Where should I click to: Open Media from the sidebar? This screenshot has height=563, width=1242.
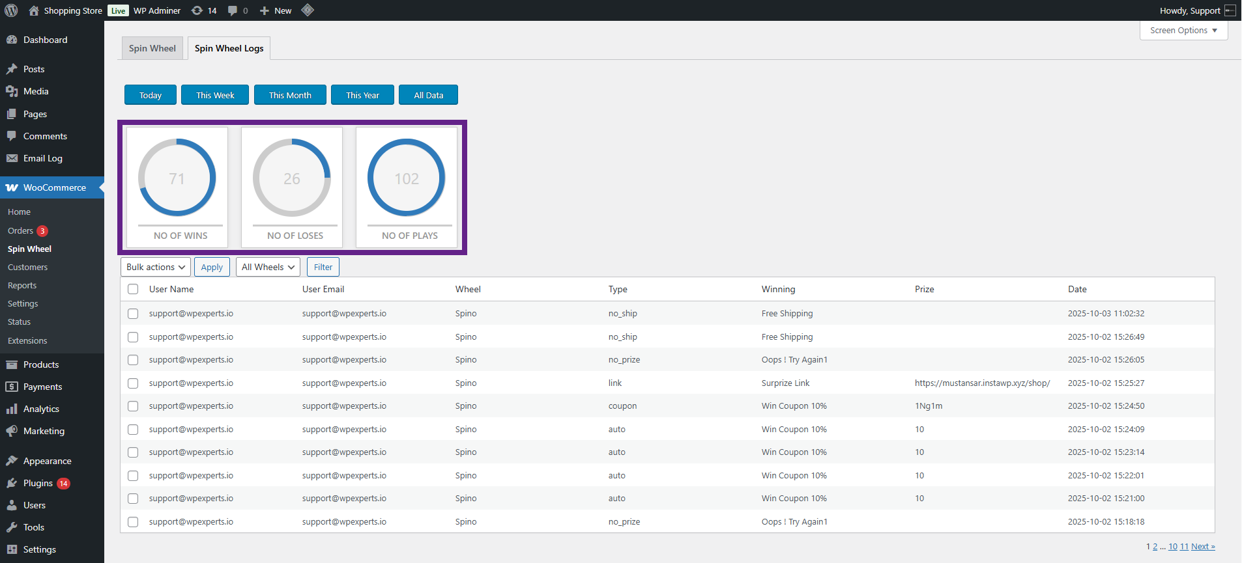coord(36,91)
